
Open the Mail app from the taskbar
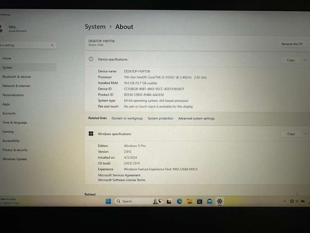click(x=210, y=202)
